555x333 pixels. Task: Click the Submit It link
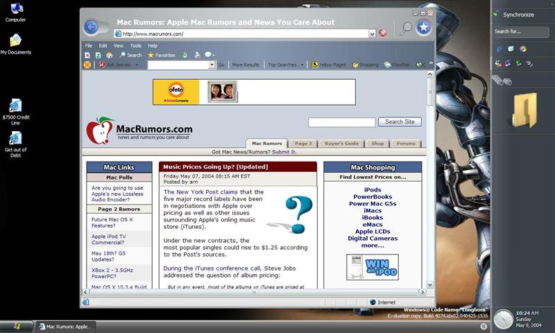[x=284, y=152]
